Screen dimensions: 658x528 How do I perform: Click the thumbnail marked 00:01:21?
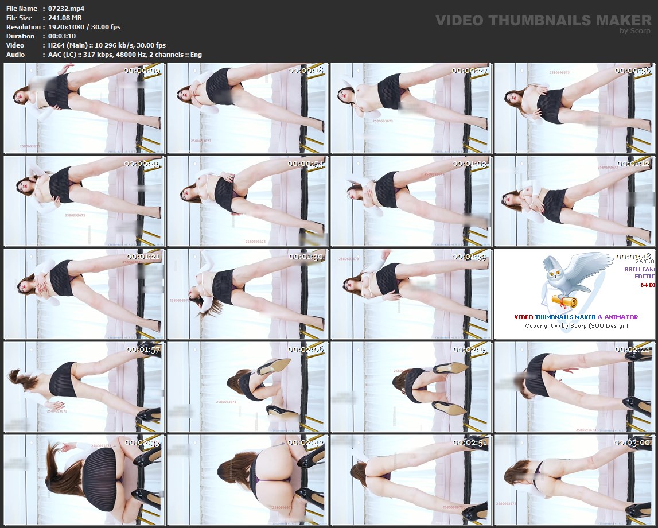(x=84, y=294)
